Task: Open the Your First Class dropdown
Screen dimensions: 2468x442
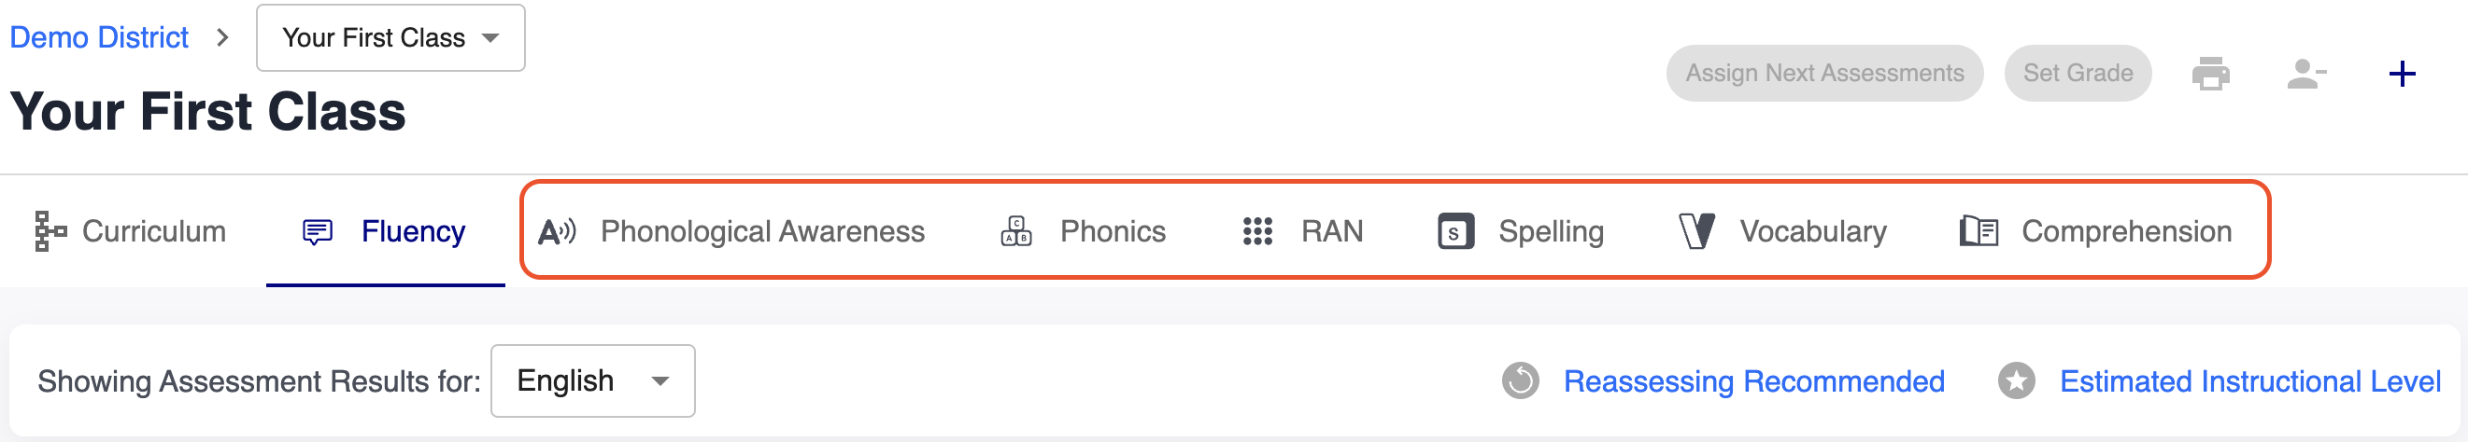Action: tap(390, 37)
